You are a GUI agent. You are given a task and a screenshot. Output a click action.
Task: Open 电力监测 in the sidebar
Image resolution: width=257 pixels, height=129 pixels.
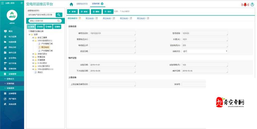[x=12, y=37]
